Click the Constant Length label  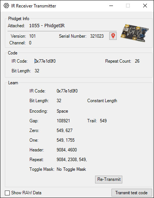coord(102,101)
